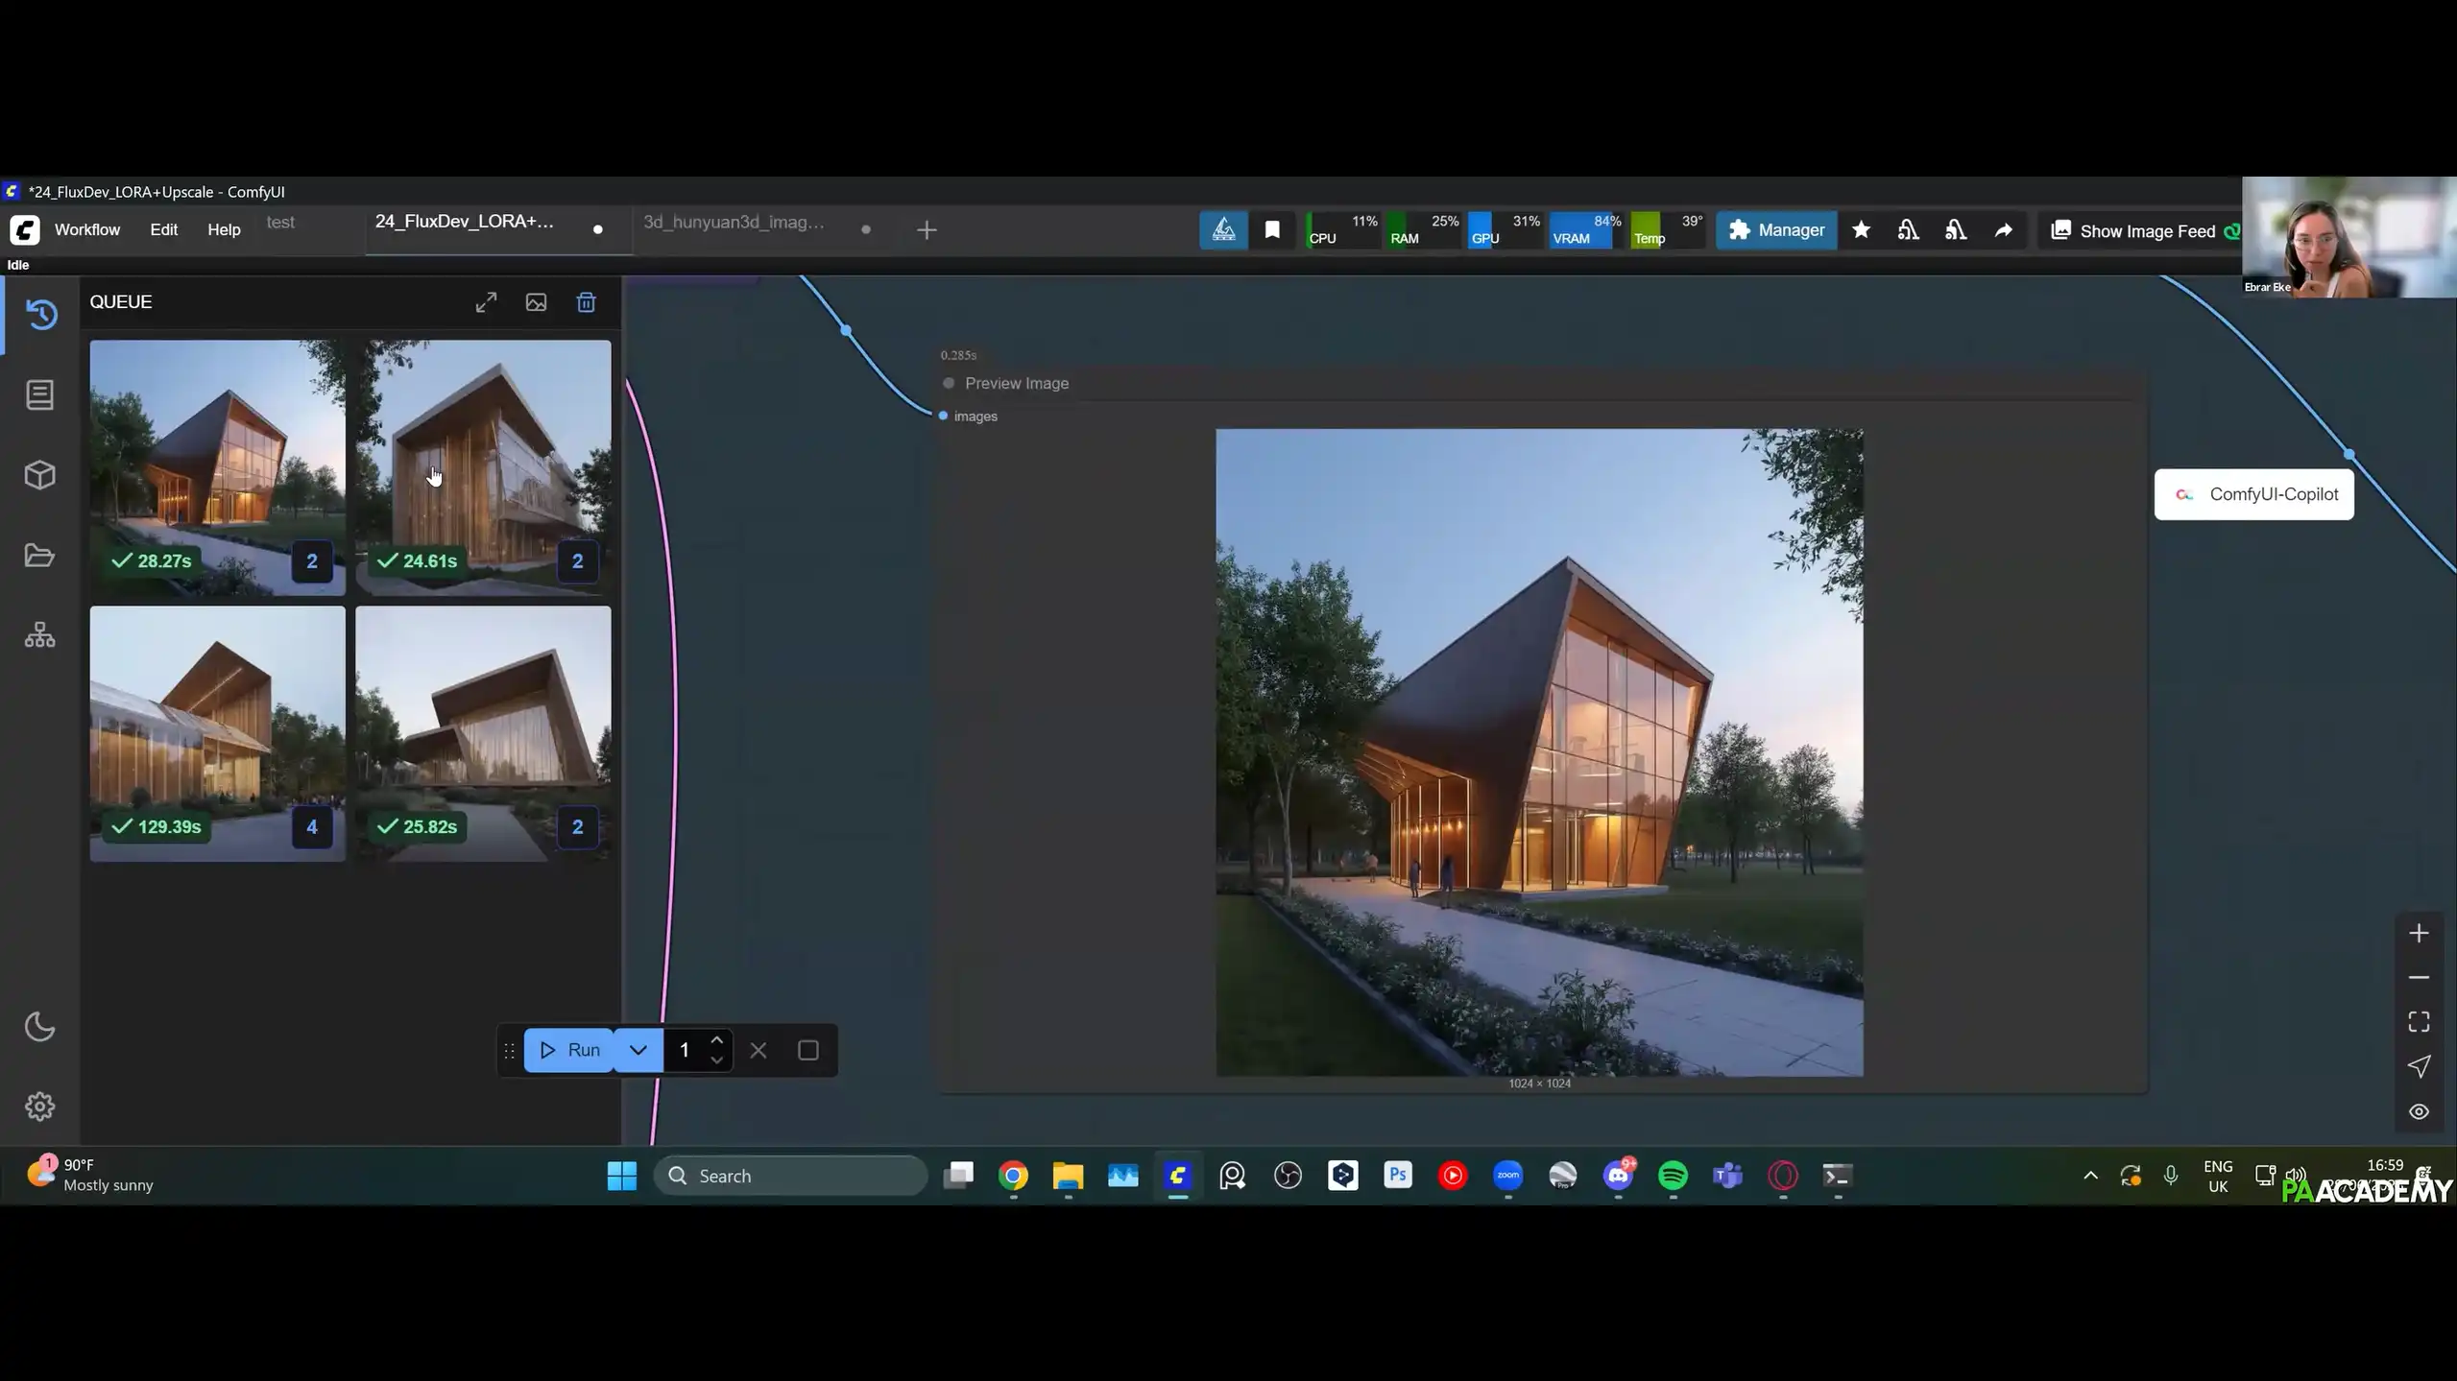This screenshot has height=1381, width=2457.
Task: Open the Windows Start menu
Action: pyautogui.click(x=622, y=1176)
